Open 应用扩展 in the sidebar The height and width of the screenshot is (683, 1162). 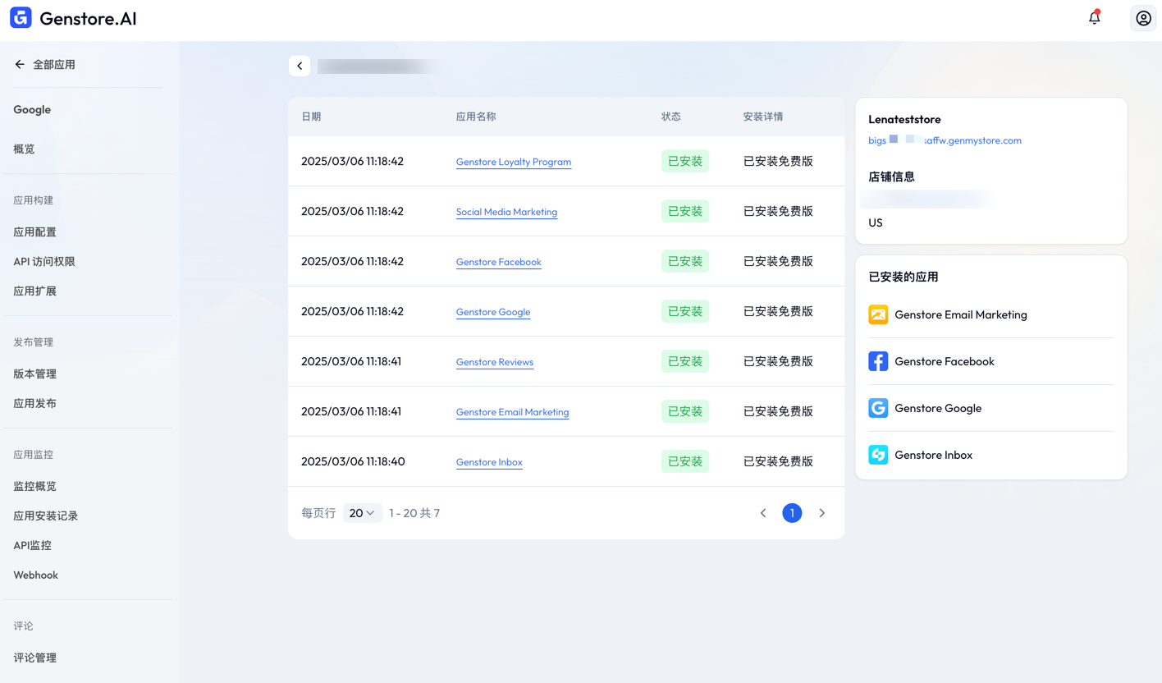pyautogui.click(x=34, y=291)
